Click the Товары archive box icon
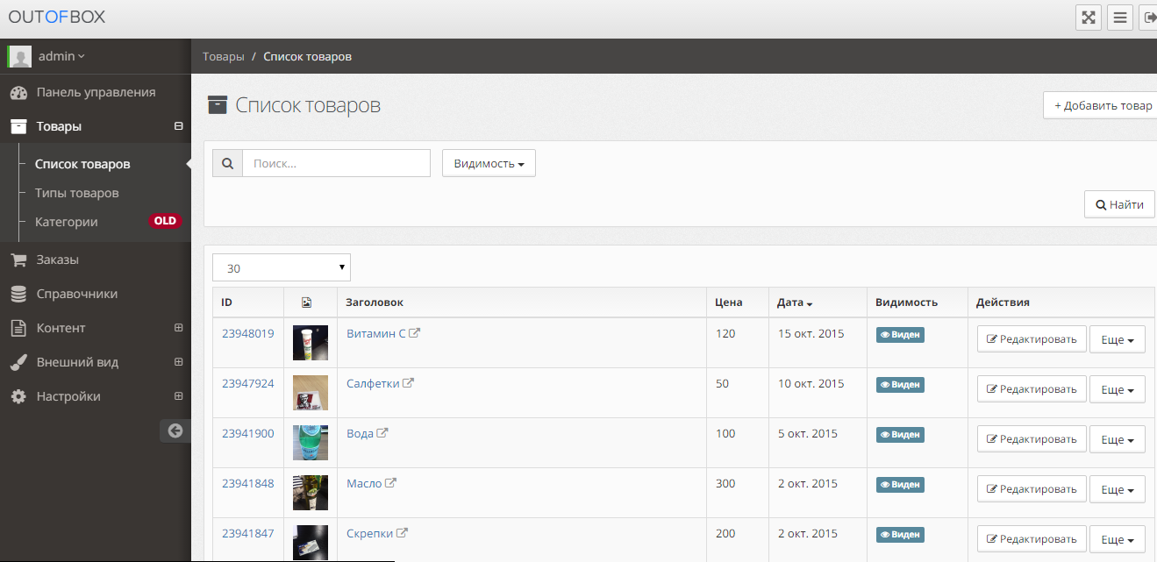Screen dimensions: 1157x562 click(x=18, y=126)
